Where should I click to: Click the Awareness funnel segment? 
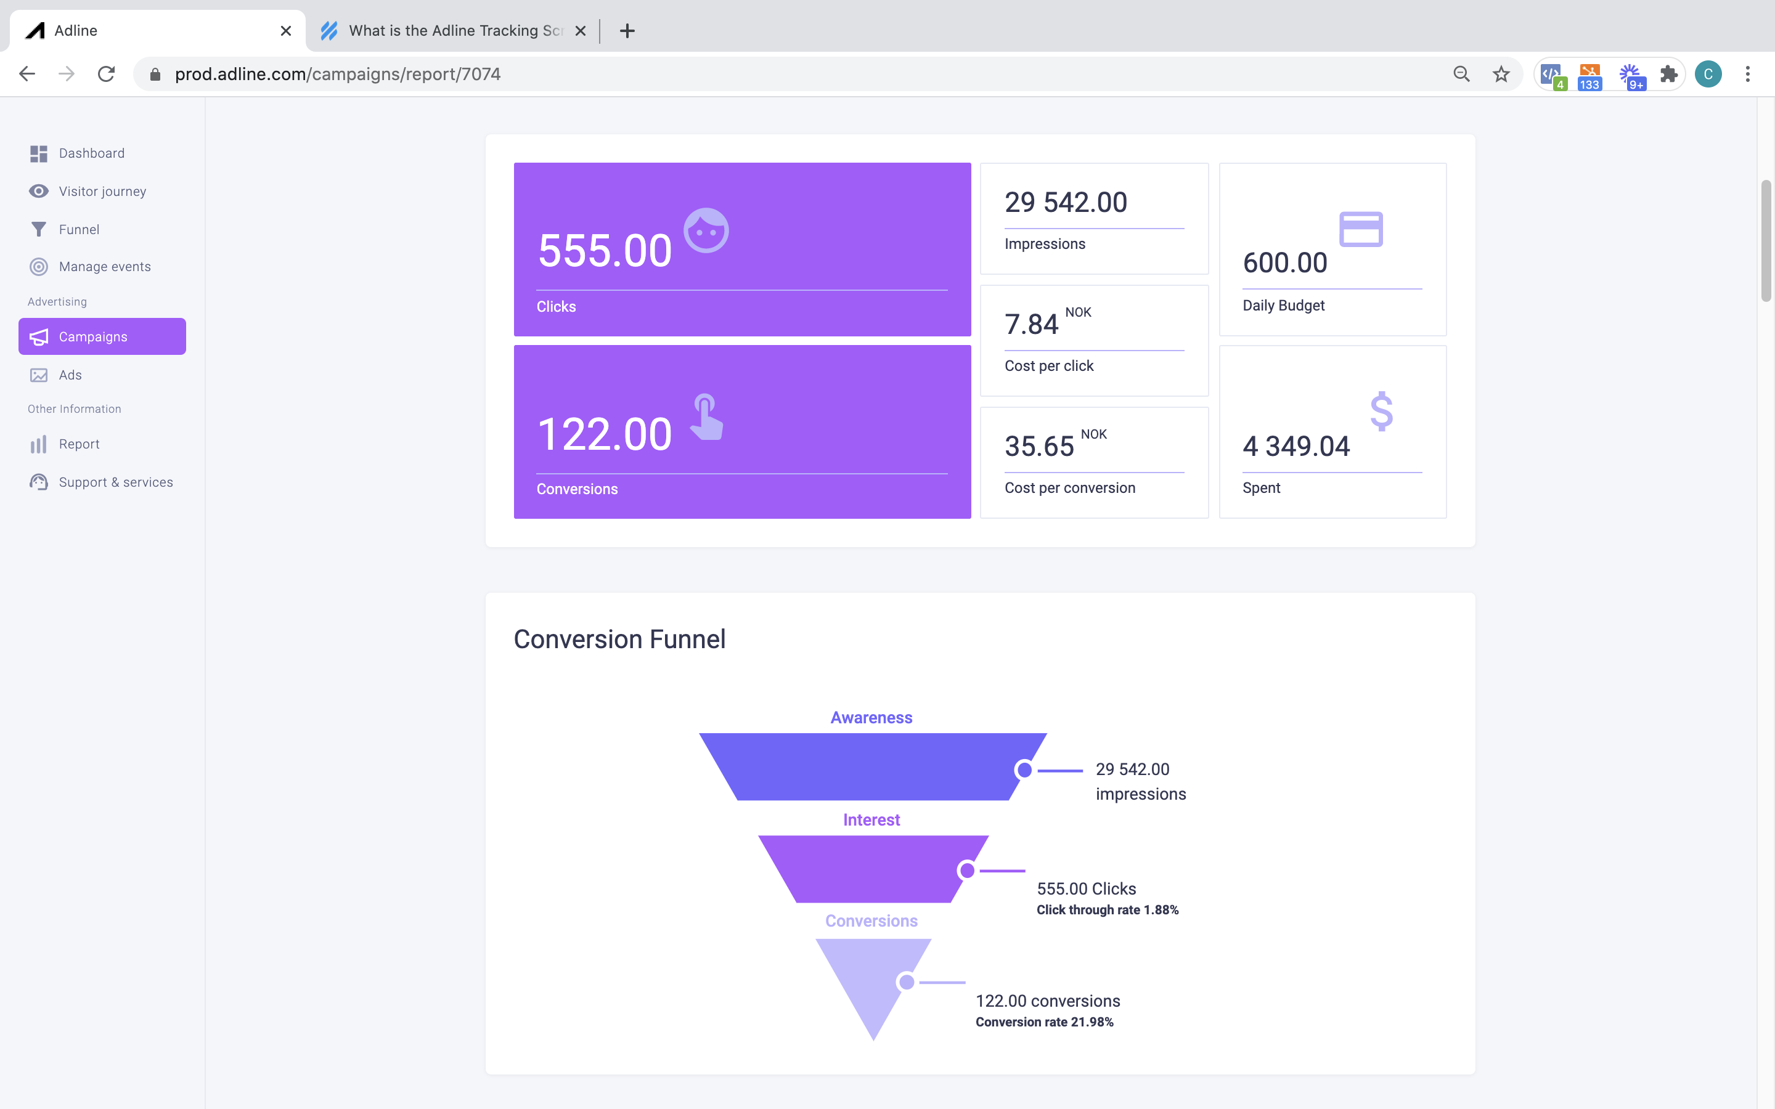[873, 766]
